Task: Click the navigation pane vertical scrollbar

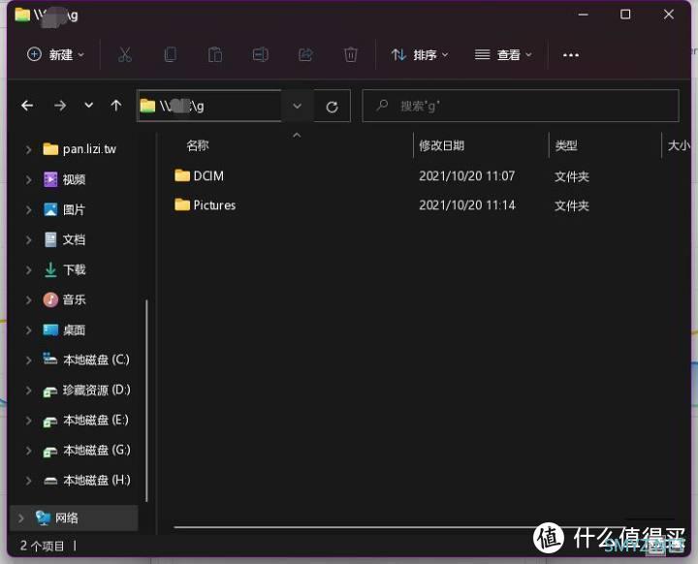Action: pos(146,400)
